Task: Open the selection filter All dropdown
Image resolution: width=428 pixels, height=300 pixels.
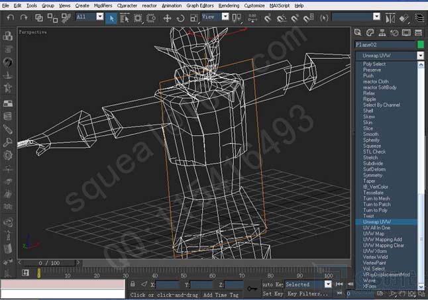Action: coord(100,17)
